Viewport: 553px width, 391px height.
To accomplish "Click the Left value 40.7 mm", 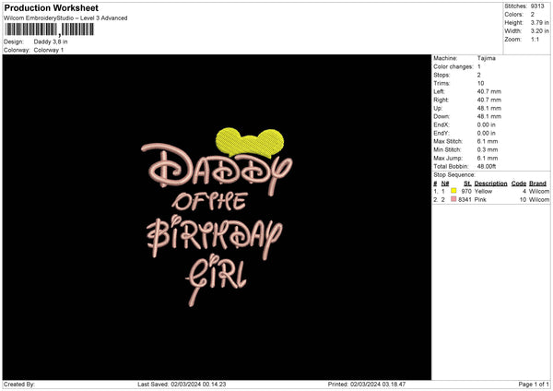I will [488, 91].
